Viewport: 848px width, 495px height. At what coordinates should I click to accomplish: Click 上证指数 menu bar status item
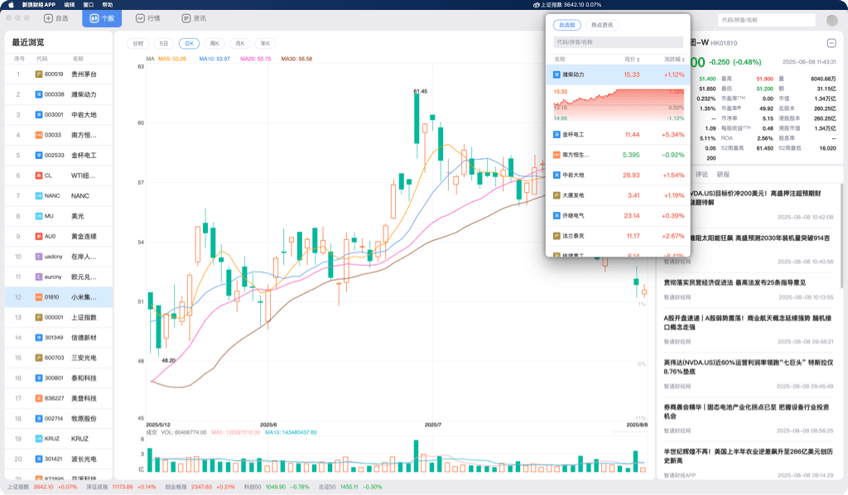(x=567, y=4)
